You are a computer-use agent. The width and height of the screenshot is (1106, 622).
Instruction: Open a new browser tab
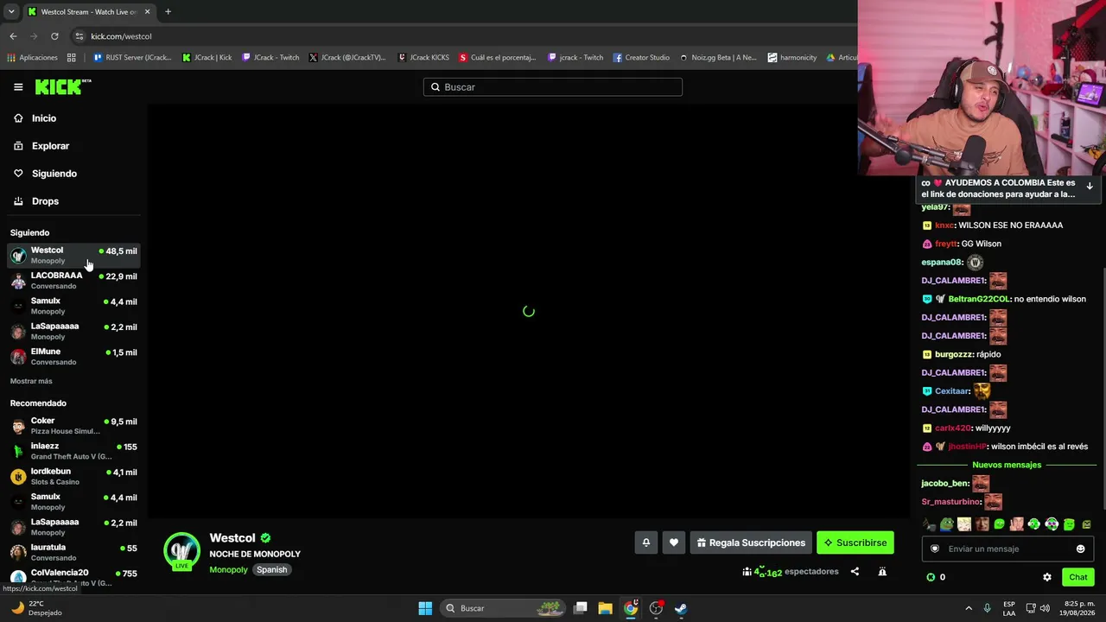point(168,12)
